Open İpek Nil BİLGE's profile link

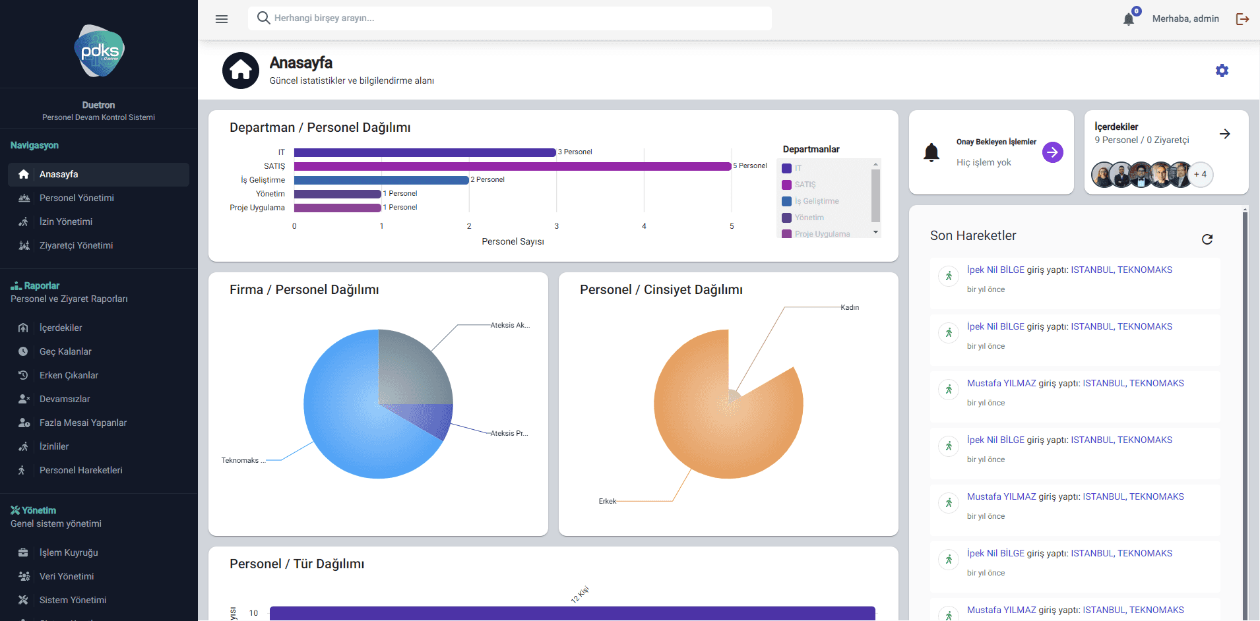tap(995, 270)
